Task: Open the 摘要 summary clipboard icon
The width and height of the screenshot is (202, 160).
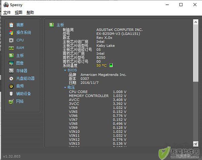Action: 11,25
